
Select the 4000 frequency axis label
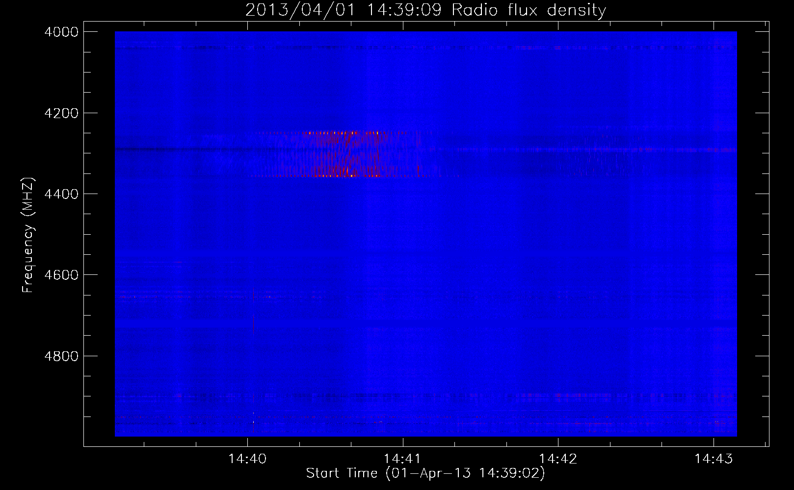pos(61,32)
